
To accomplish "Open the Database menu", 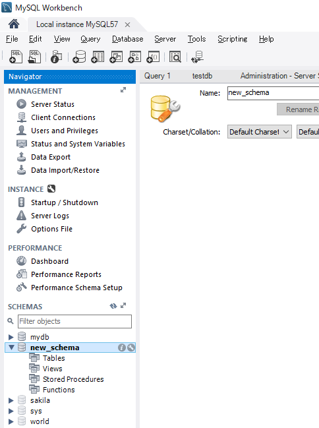I will pyautogui.click(x=127, y=39).
